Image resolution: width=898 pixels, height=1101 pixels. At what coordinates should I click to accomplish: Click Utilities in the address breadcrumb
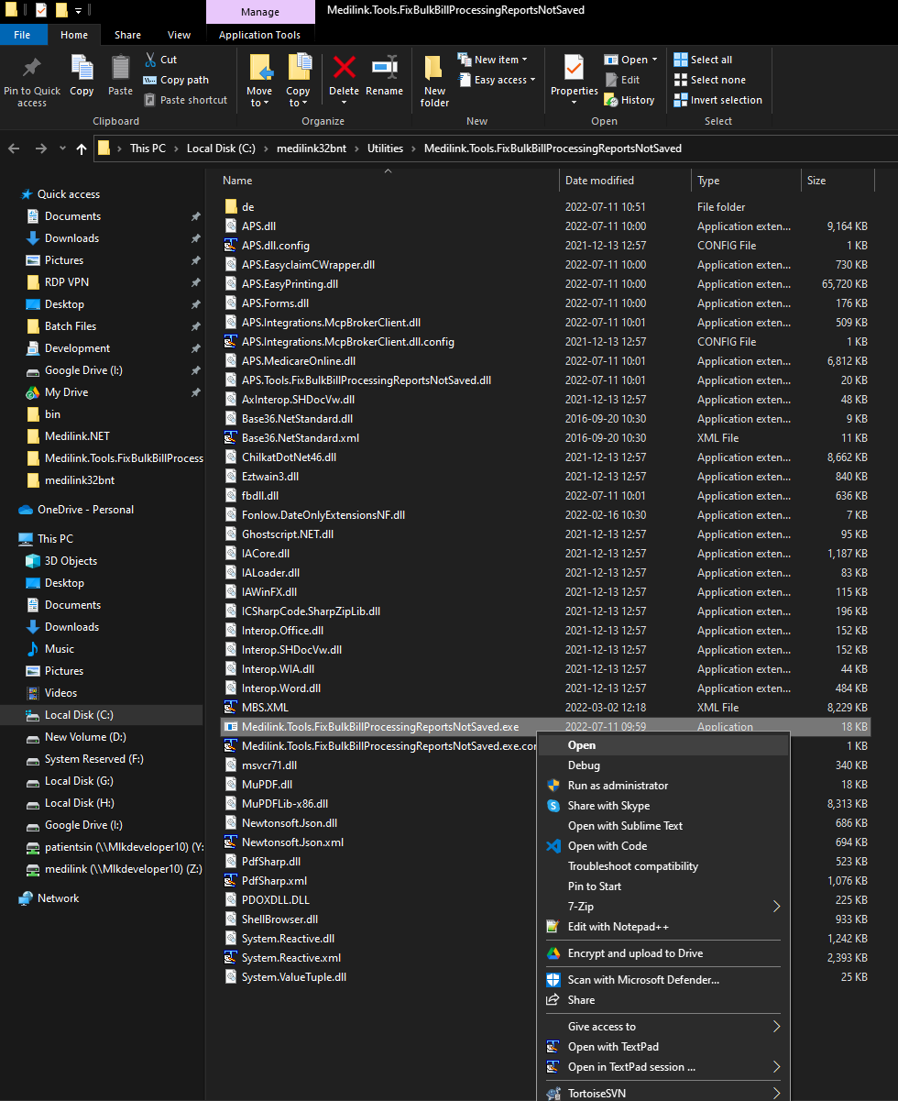tap(385, 149)
